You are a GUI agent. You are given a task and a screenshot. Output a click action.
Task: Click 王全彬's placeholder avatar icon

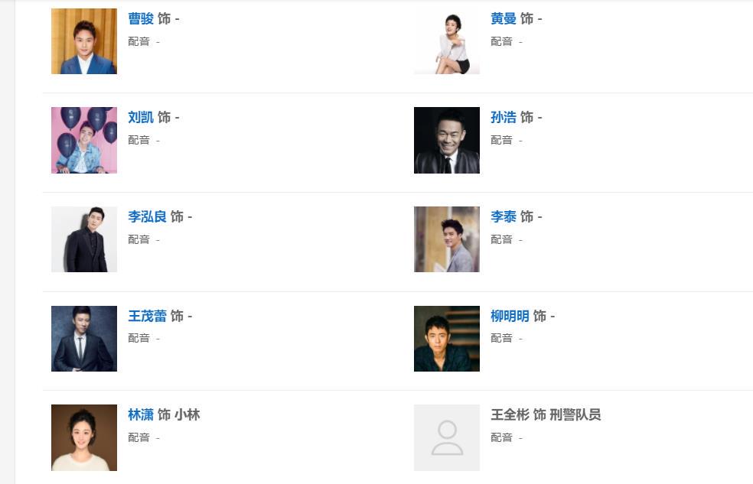pyautogui.click(x=447, y=437)
